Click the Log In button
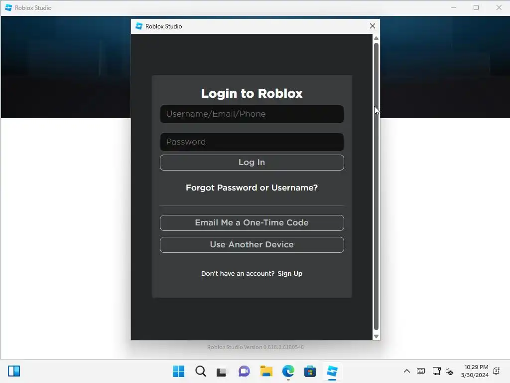This screenshot has width=510, height=383. (252, 163)
